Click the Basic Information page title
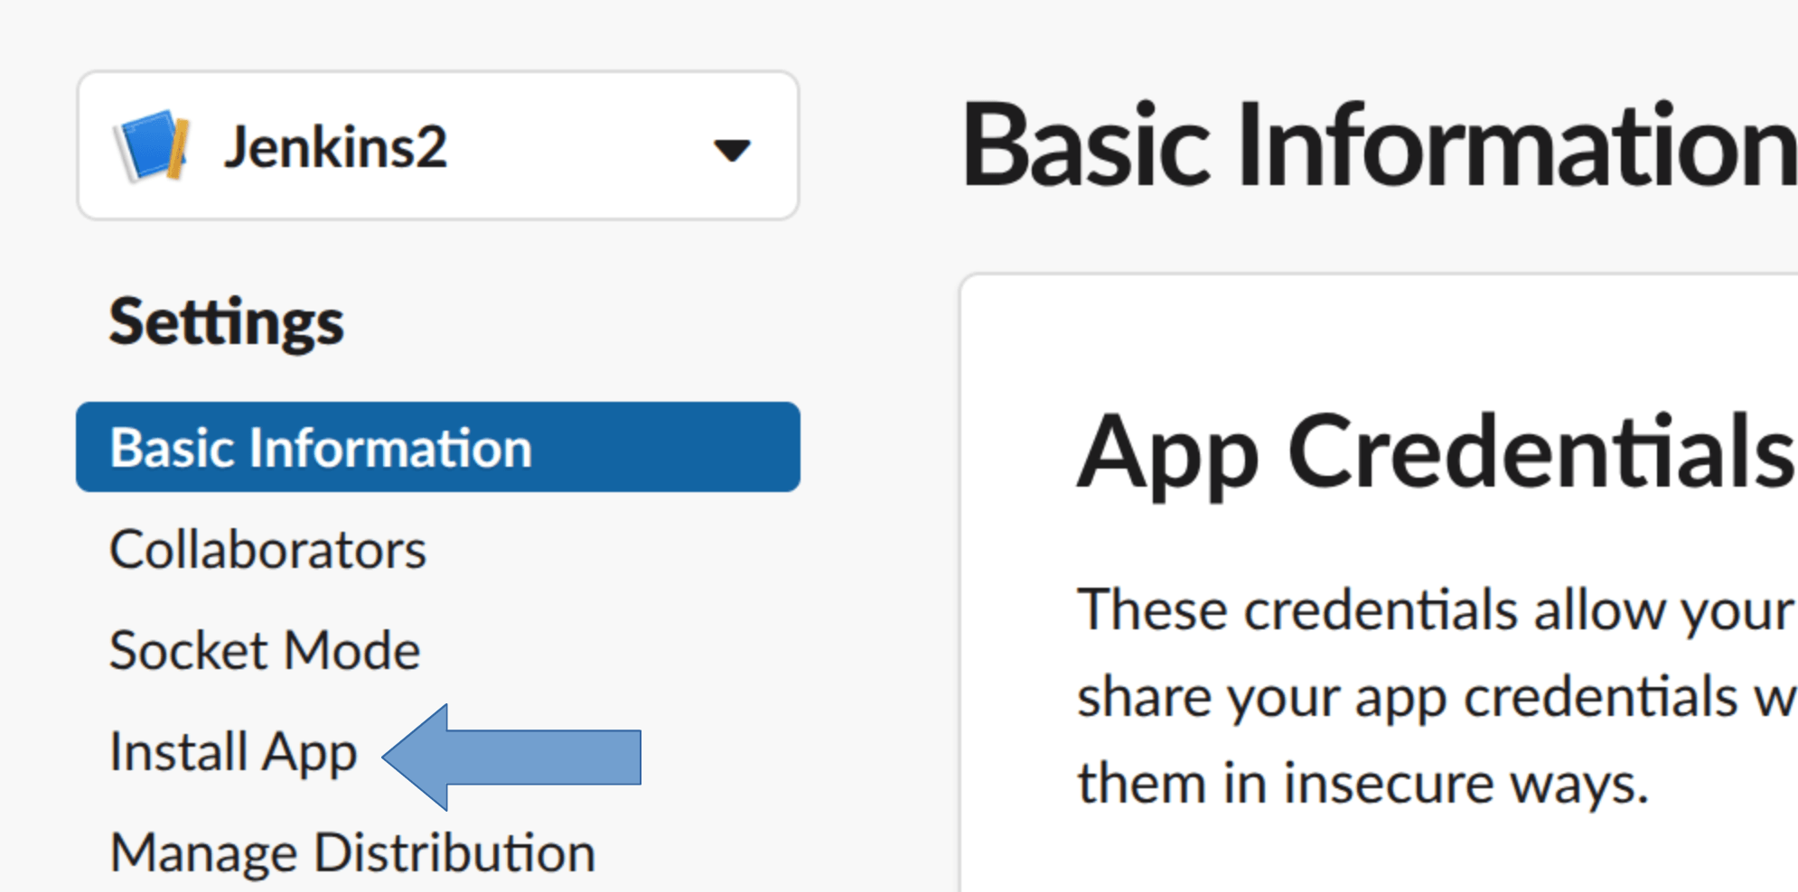This screenshot has width=1798, height=892. click(1378, 144)
